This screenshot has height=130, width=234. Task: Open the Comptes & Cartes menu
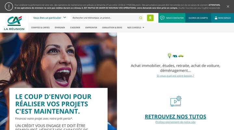coord(40,28)
